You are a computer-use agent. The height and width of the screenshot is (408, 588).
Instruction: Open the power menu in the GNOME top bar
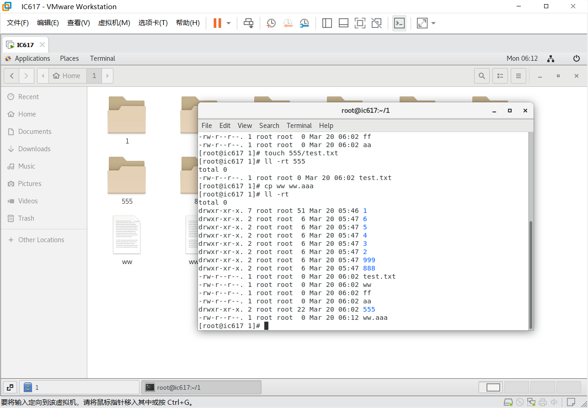(577, 58)
